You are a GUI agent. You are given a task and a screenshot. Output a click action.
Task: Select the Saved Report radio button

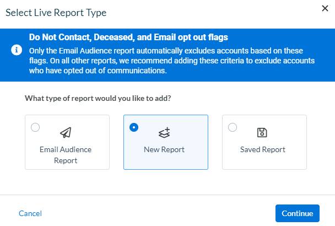click(x=233, y=127)
